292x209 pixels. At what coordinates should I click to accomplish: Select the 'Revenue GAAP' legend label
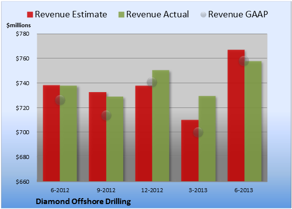pos(238,14)
